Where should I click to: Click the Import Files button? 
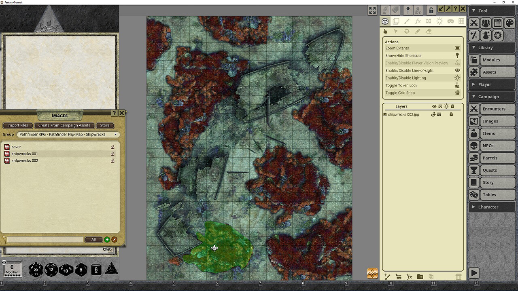pos(17,125)
